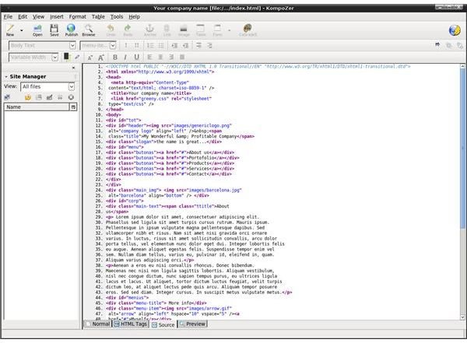Open the Variable Width font dropdown
The width and height of the screenshot is (467, 343).
pyautogui.click(x=33, y=58)
